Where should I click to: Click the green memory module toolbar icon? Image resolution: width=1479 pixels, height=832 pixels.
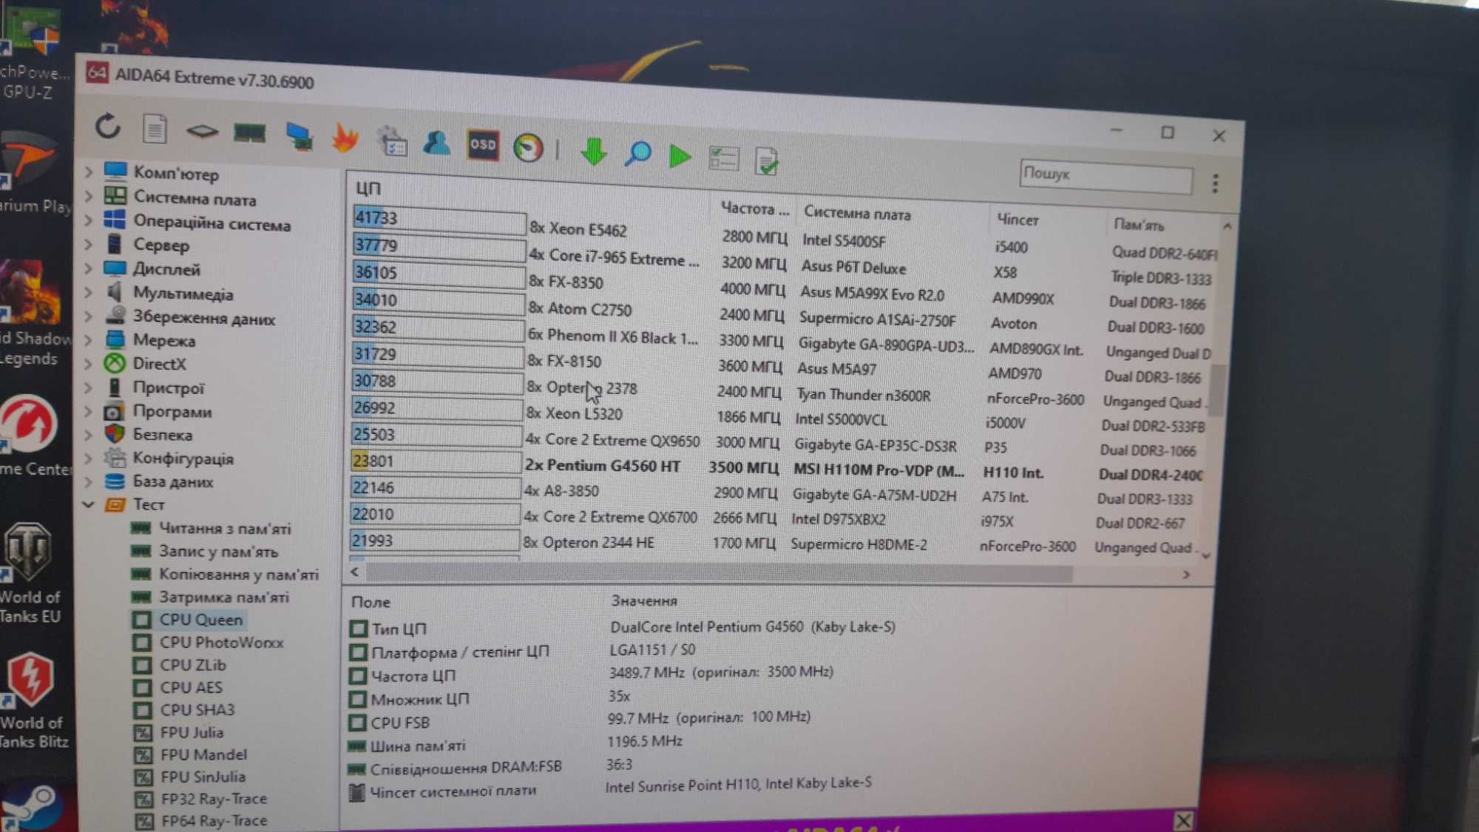point(249,133)
